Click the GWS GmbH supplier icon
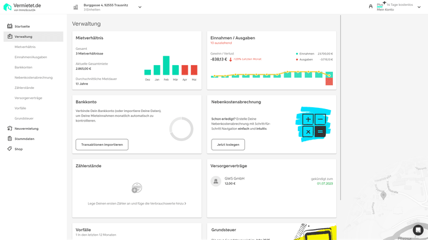The image size is (428, 240). [216, 181]
